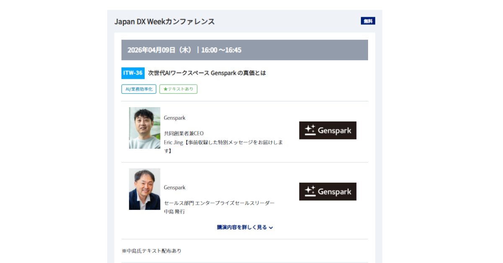Click Eric Jing's speaker photo

coord(145,128)
